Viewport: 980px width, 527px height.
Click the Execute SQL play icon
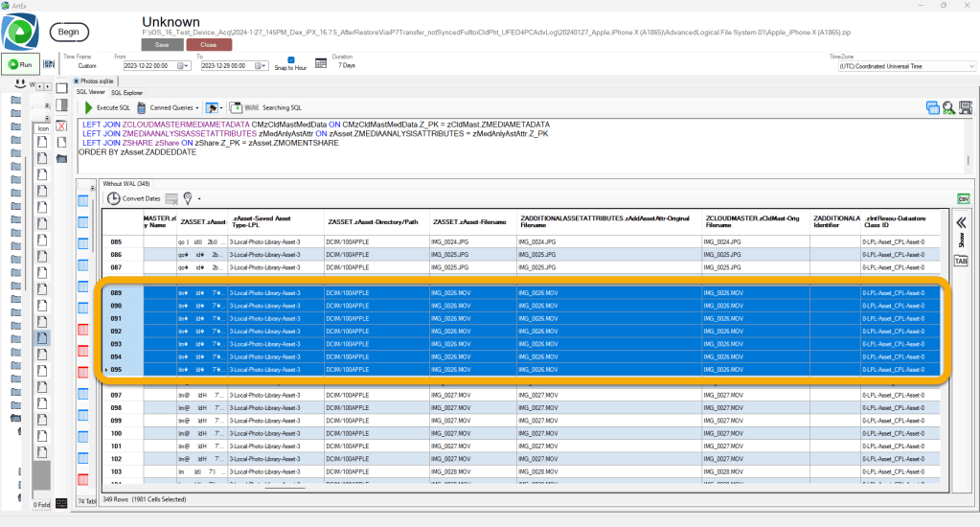pos(89,108)
